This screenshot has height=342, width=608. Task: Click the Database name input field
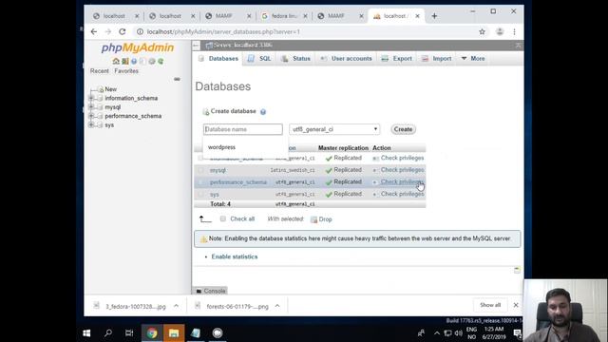[x=243, y=129]
